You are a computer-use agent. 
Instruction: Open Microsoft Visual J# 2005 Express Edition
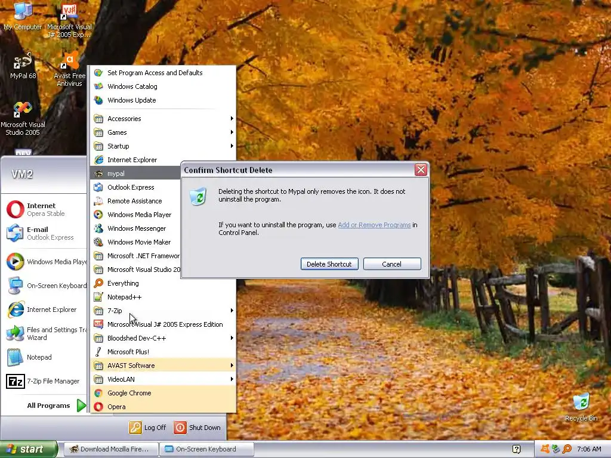click(x=163, y=324)
